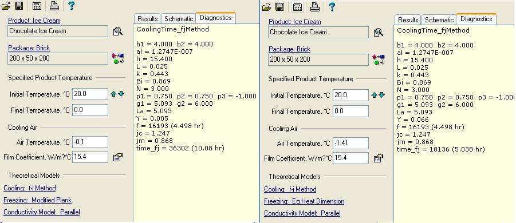Click film coefficient properties icon in left panel

point(117,157)
